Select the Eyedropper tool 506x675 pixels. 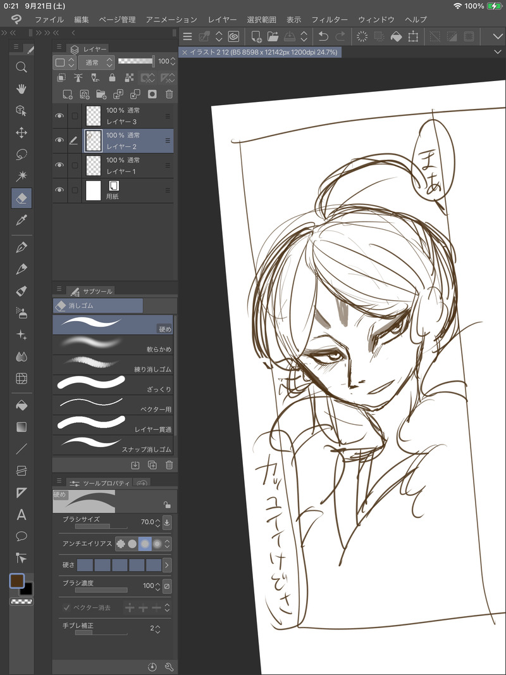21,220
